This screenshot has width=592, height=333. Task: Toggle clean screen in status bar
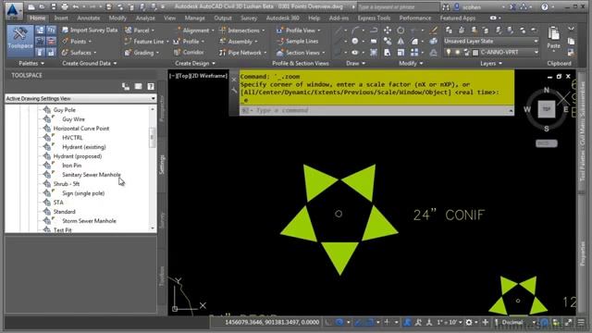568,323
